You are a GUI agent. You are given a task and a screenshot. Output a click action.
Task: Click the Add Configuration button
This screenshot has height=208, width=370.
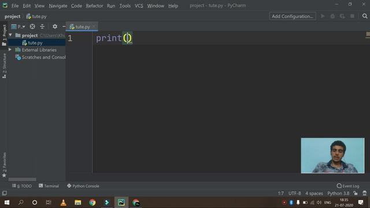[293, 16]
